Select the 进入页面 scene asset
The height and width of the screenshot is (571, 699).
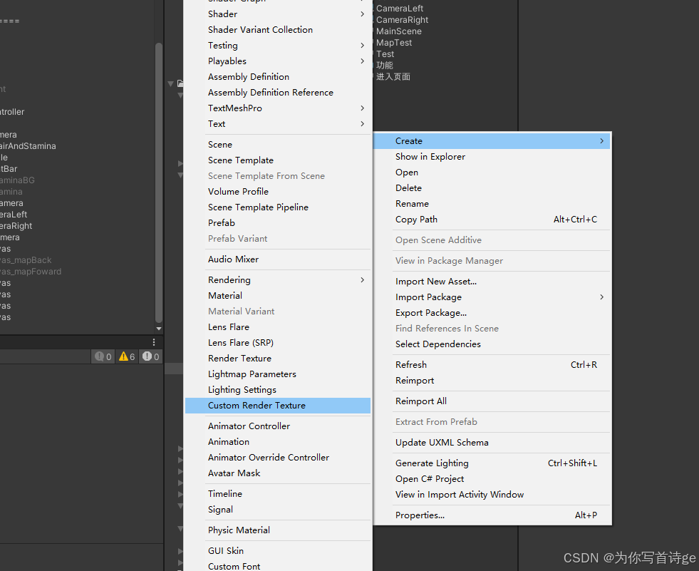pos(393,77)
